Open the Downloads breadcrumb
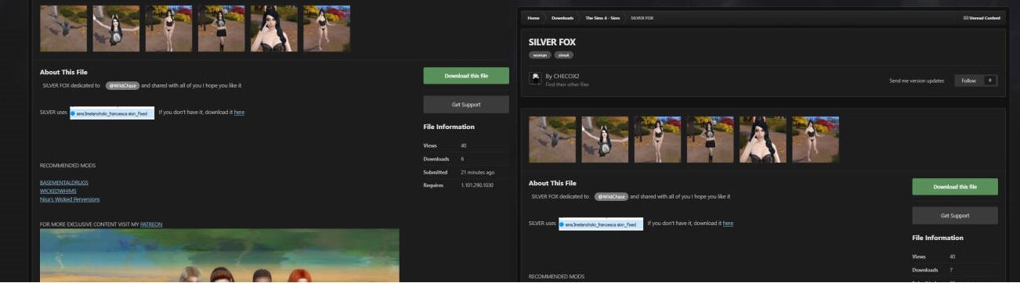This screenshot has width=1020, height=283. coord(562,18)
